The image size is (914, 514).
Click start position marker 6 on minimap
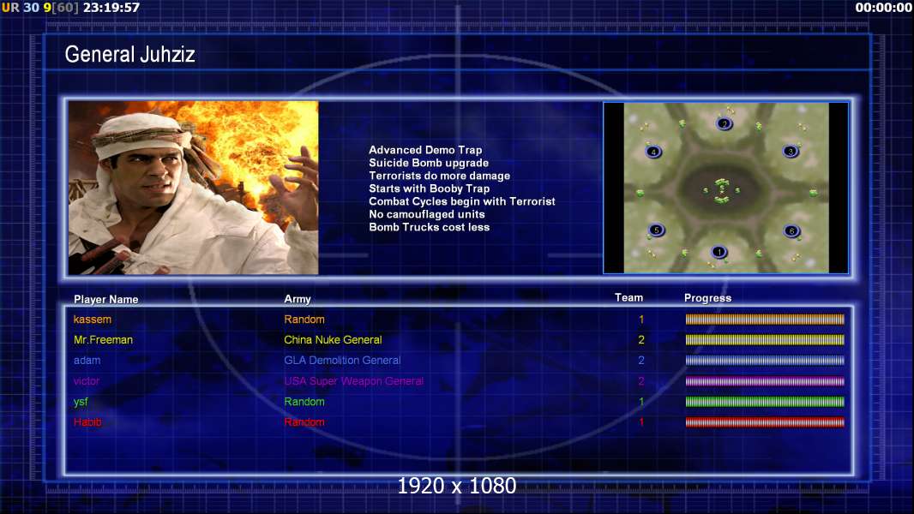[x=791, y=231]
